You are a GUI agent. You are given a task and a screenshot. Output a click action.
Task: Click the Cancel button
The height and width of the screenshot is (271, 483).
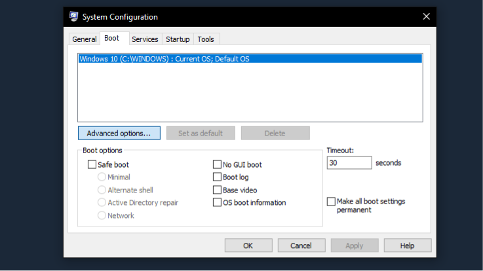point(301,245)
